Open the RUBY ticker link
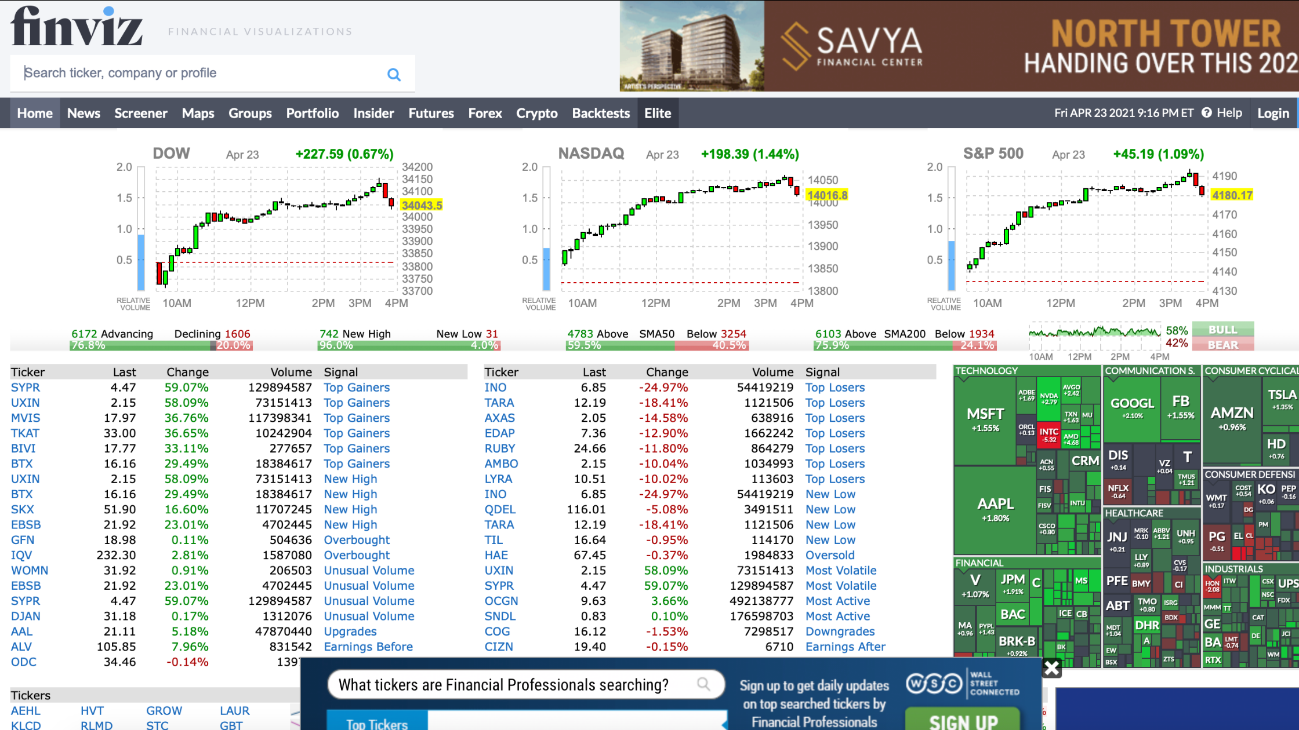Image resolution: width=1299 pixels, height=730 pixels. coord(500,448)
